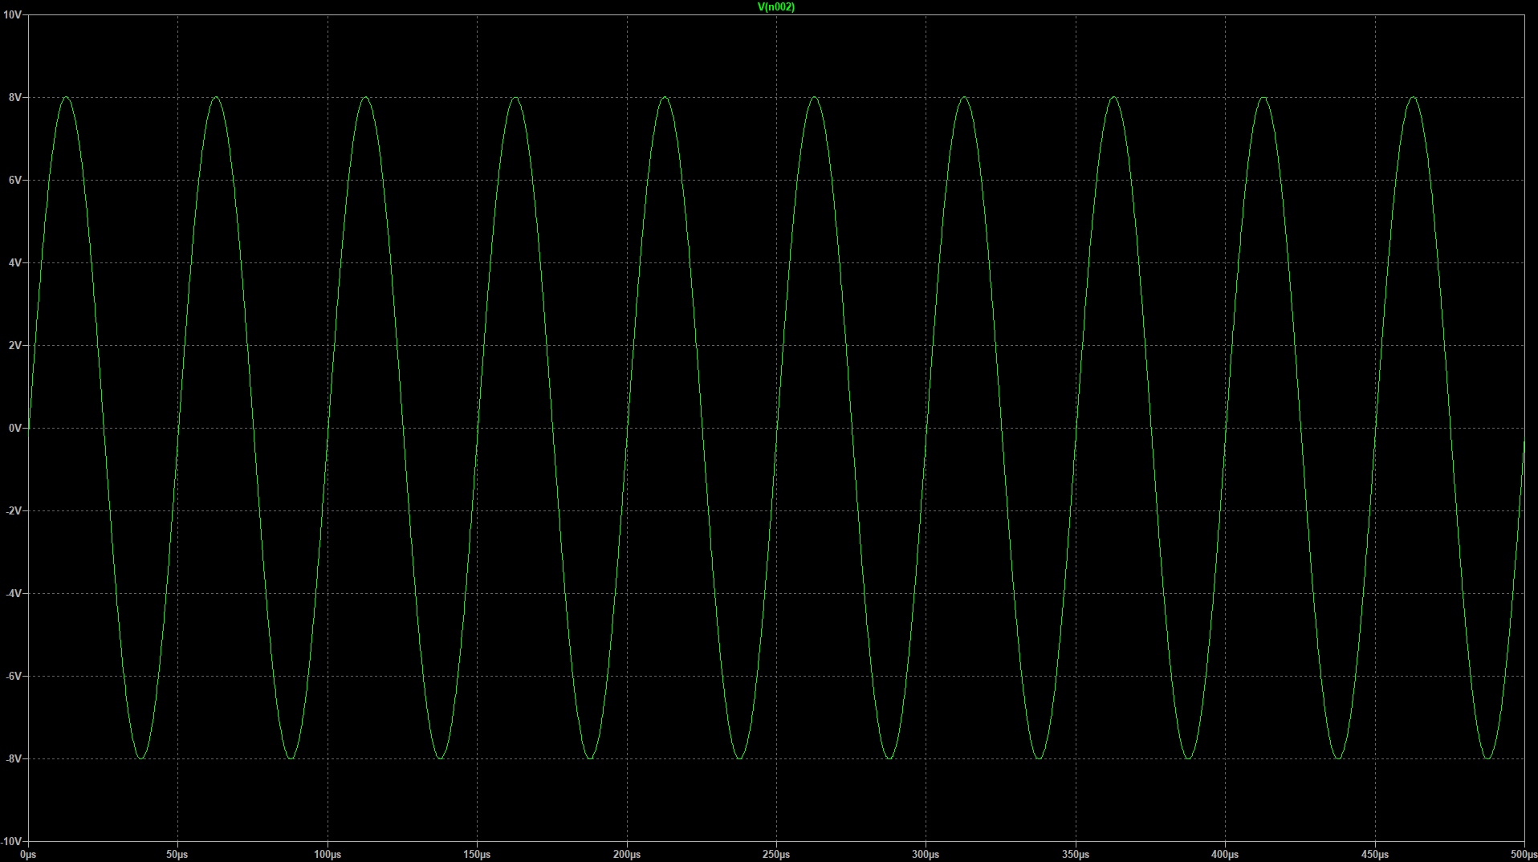Click the 100µs time axis label
Viewport: 1538px width, 862px height.
click(328, 855)
